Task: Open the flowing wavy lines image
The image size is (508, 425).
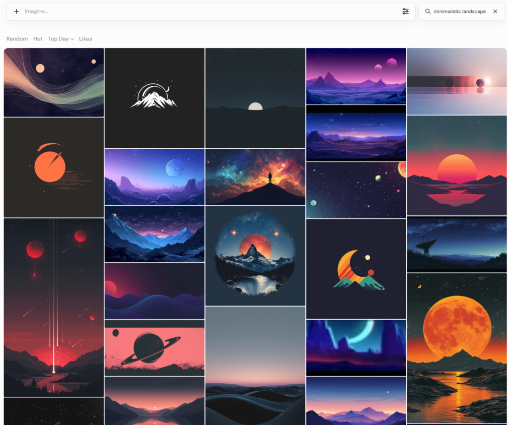Action: 54,82
